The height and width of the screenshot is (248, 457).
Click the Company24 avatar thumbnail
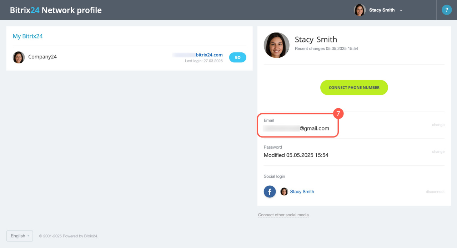point(19,57)
